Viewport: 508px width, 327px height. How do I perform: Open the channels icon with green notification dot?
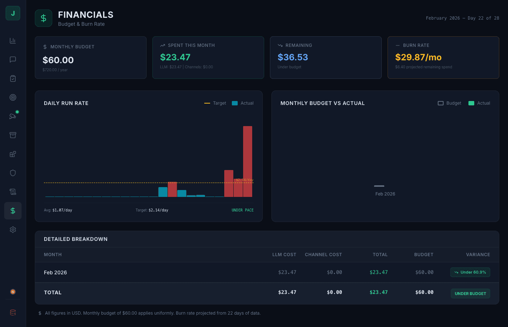pos(13,116)
